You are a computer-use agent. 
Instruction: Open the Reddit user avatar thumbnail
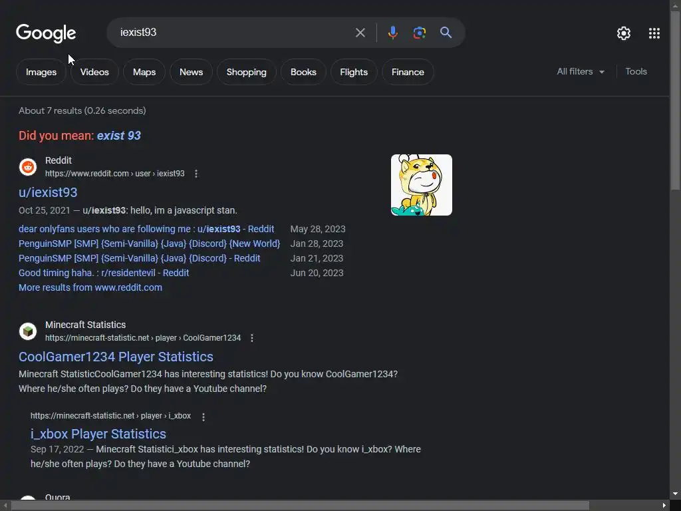click(421, 185)
